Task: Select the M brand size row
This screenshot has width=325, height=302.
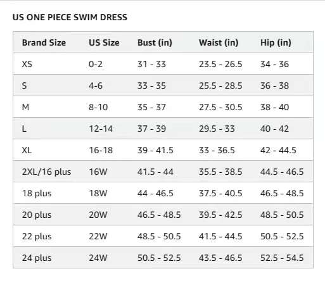Action: point(163,107)
